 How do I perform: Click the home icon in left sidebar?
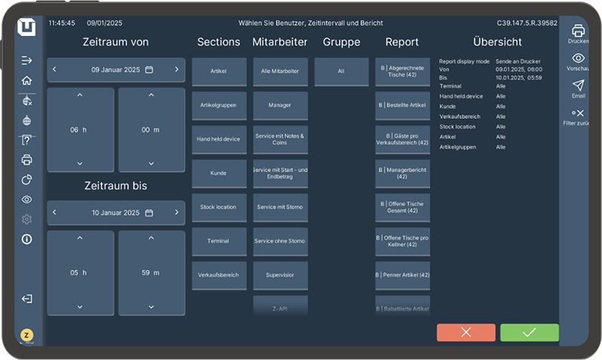27,80
